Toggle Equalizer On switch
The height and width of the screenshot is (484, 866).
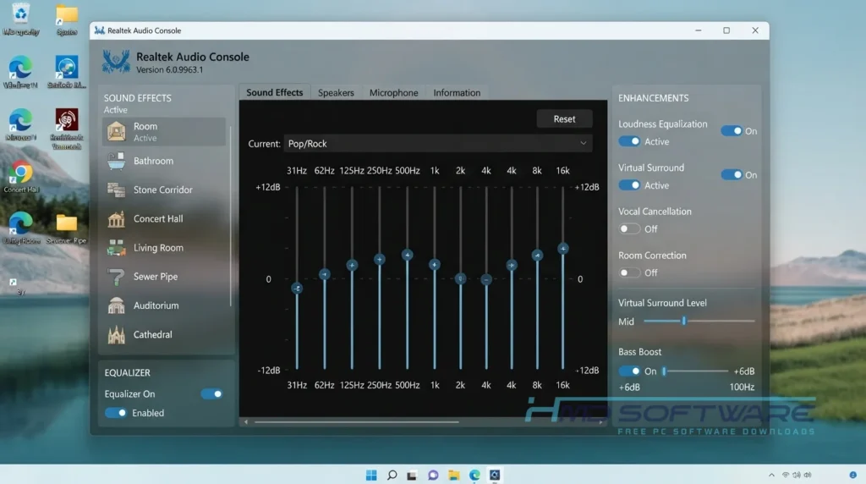211,394
